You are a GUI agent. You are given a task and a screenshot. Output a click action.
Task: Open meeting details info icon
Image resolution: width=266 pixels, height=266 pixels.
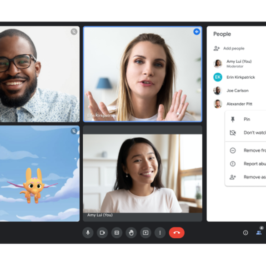point(246,233)
